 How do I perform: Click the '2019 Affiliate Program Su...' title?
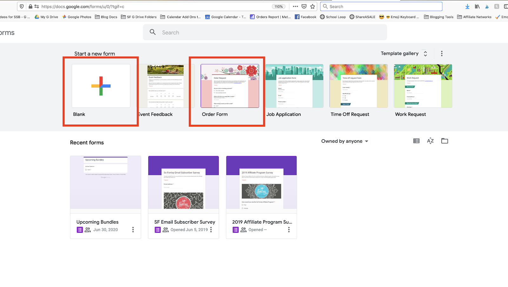pyautogui.click(x=262, y=222)
